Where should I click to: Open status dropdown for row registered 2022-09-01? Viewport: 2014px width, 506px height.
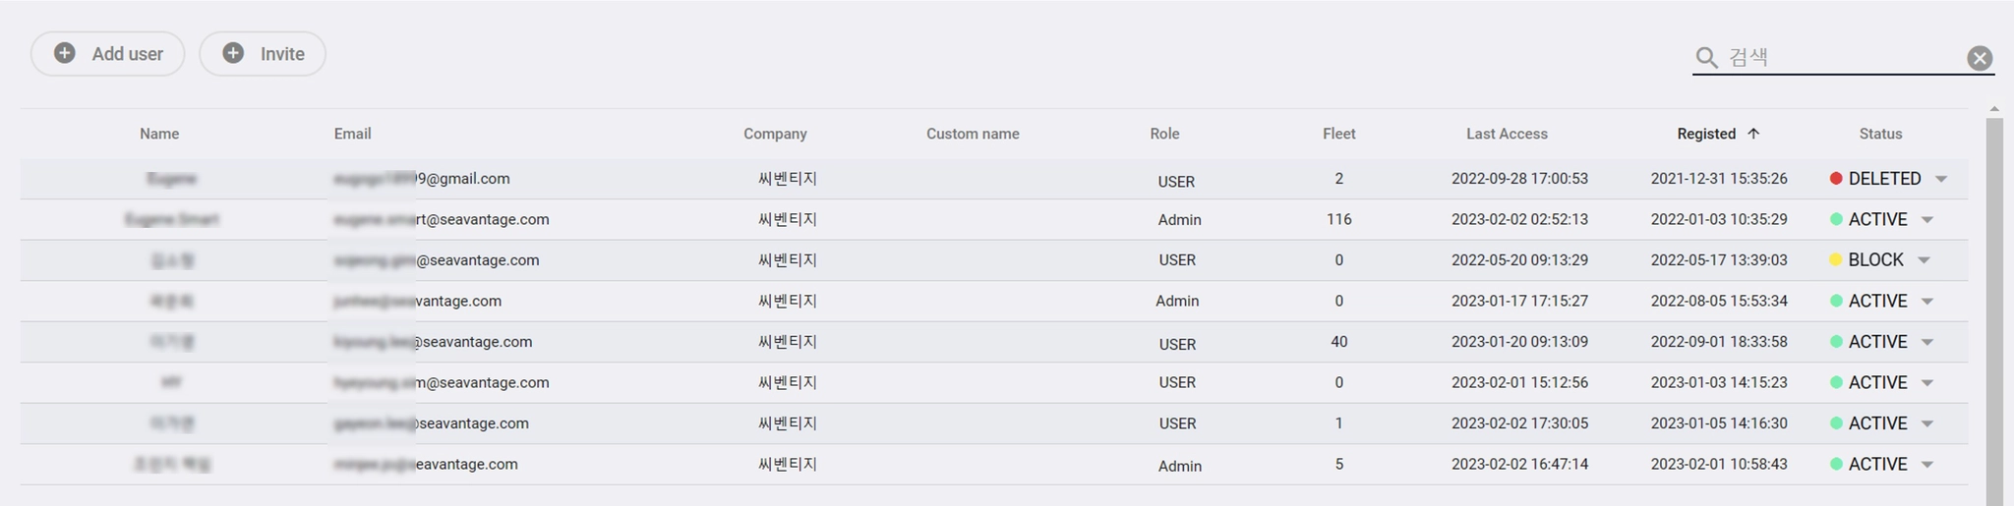point(1927,342)
